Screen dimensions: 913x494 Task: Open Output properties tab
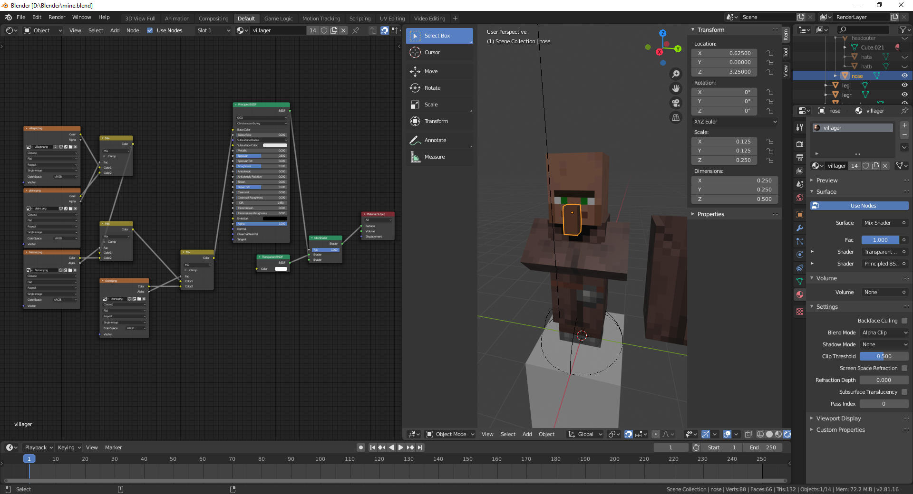[x=800, y=157]
